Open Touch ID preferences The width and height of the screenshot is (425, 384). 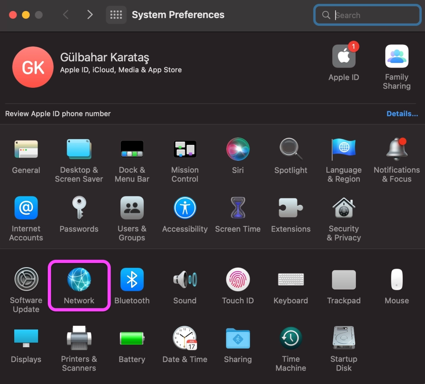click(238, 280)
